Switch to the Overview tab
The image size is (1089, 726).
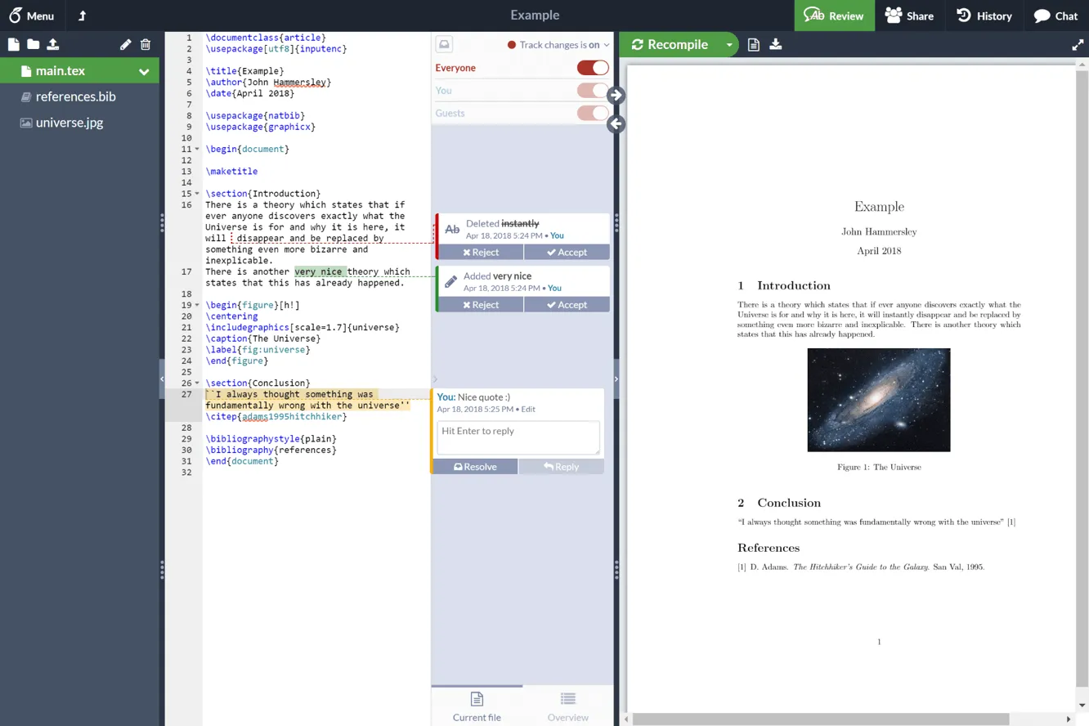point(567,706)
